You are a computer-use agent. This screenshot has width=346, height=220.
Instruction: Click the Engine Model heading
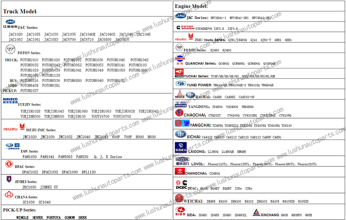pos(191,6)
